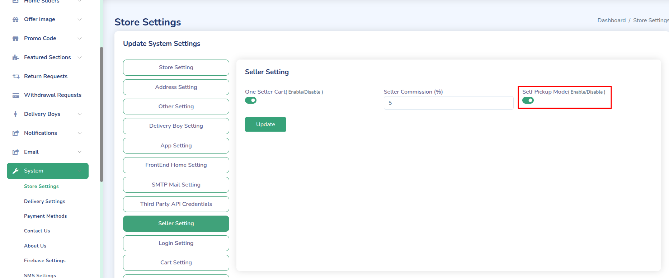Expand the Delivery Boys chevron
This screenshot has height=278, width=669.
(x=80, y=114)
